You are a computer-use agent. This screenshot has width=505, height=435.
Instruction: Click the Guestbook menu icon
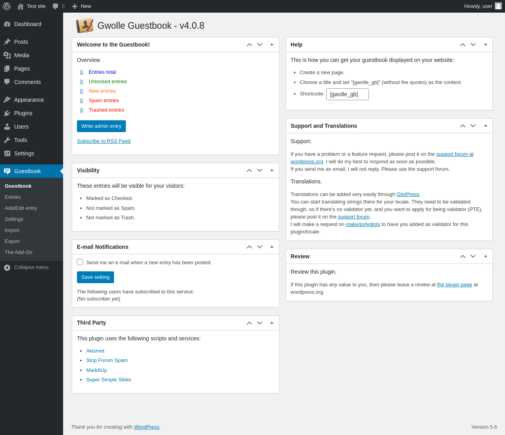click(x=7, y=171)
